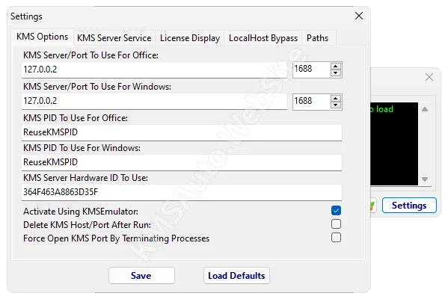Click the Load Defaults button
The height and width of the screenshot is (299, 448).
click(x=236, y=276)
